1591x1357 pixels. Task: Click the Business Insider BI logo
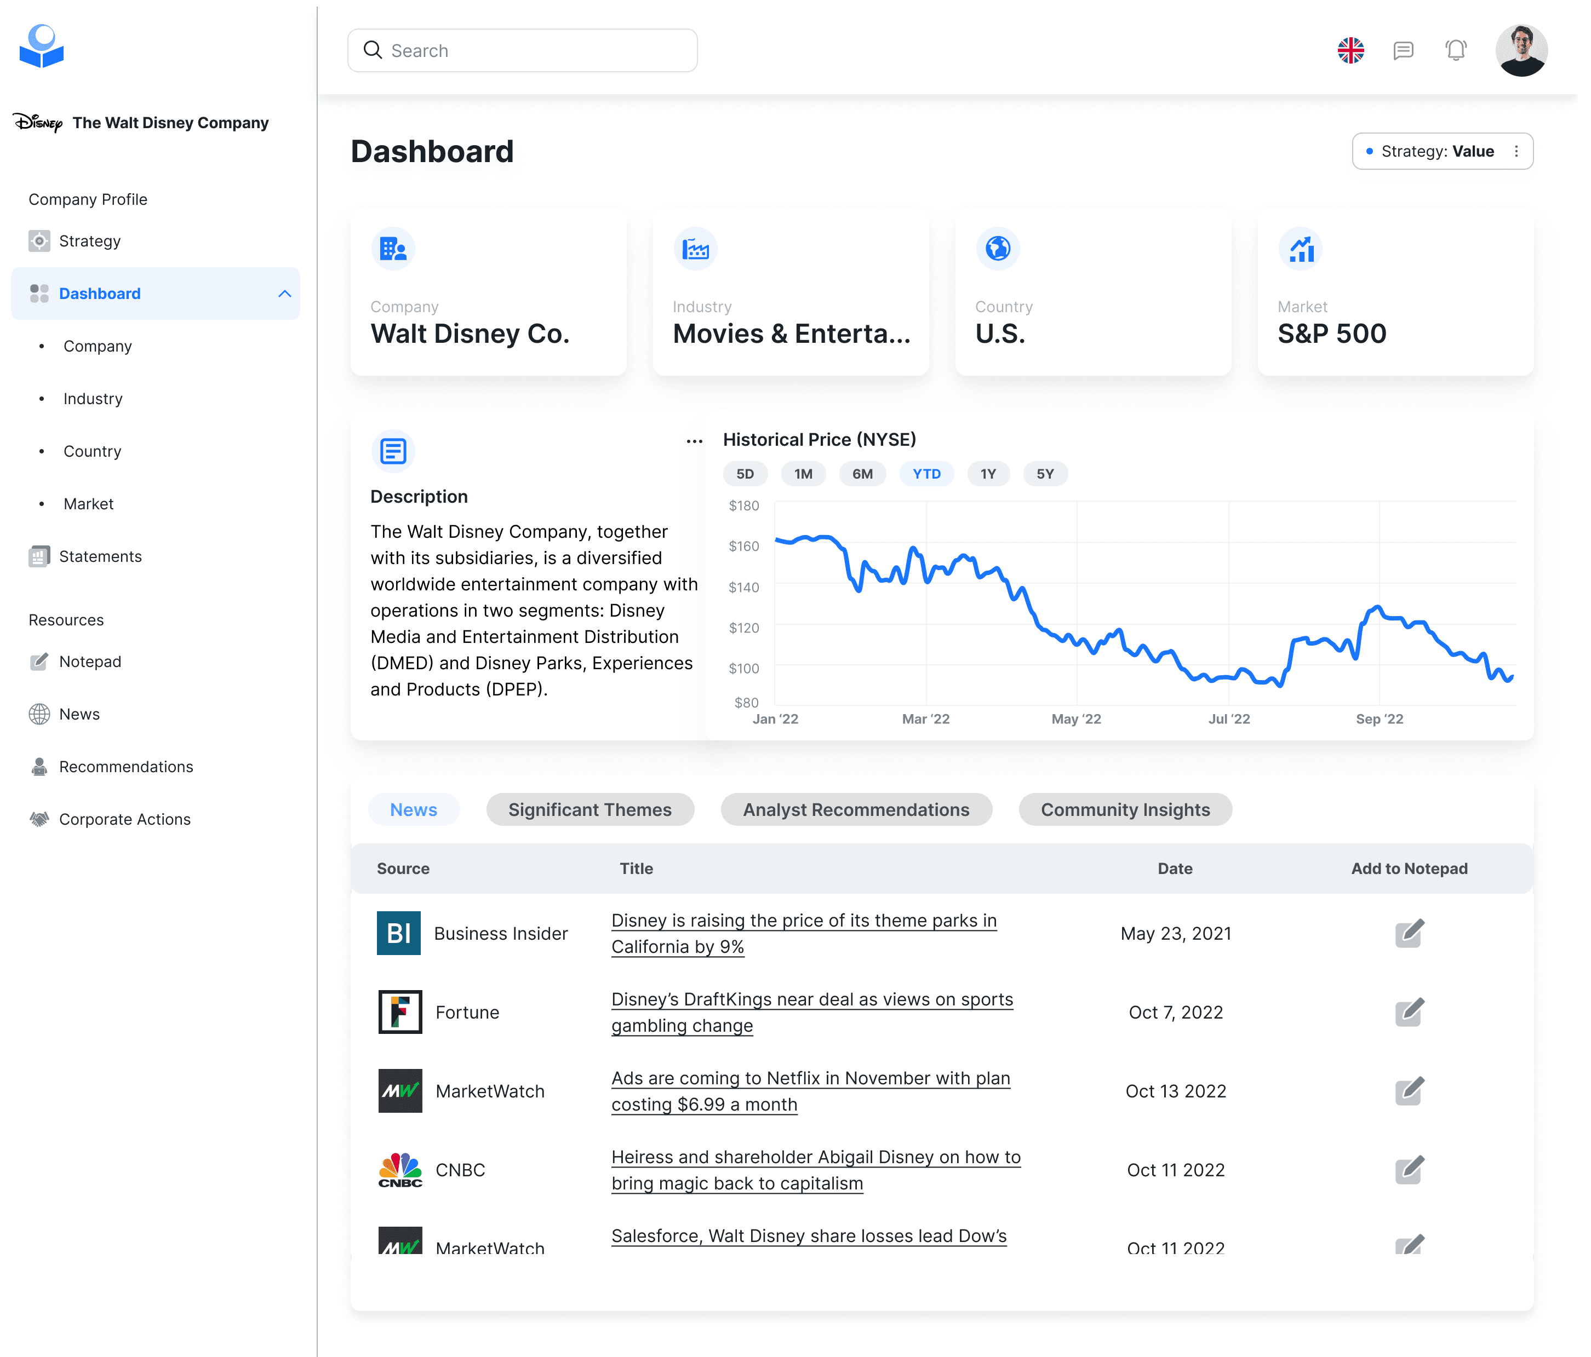(x=398, y=933)
